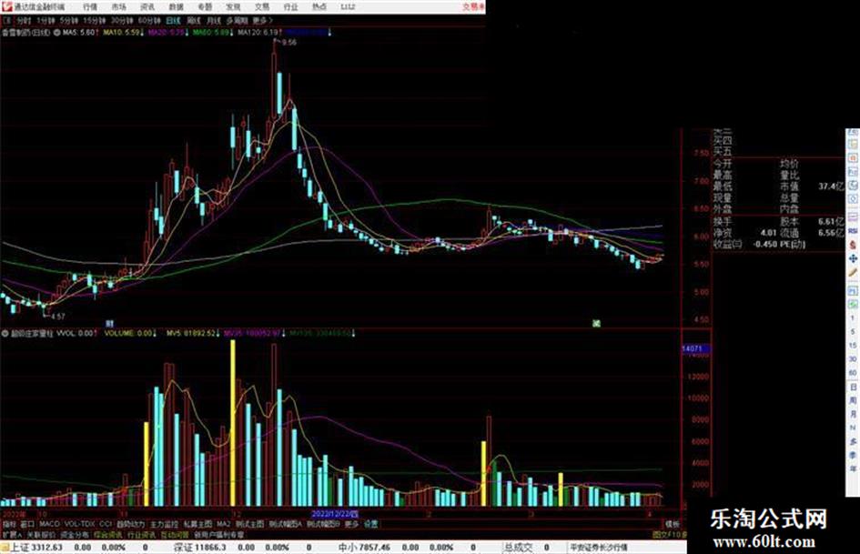This screenshot has height=554, width=860.
Task: Expand 更多 in bottom indicator bar
Action: point(351,524)
